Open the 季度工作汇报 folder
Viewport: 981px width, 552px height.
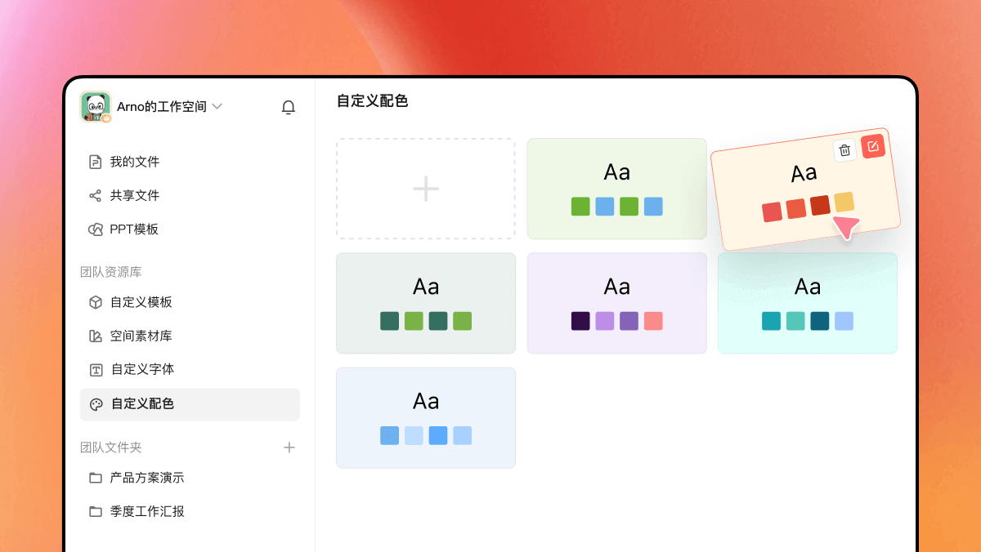tap(147, 511)
